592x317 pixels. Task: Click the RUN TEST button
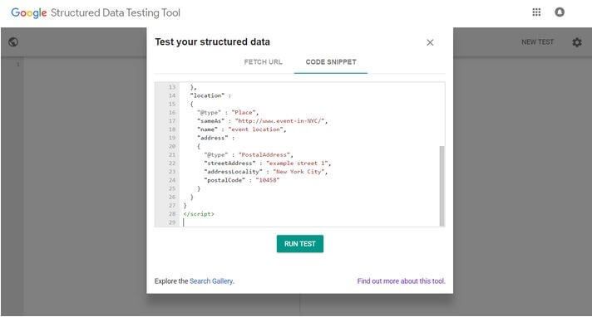point(300,244)
